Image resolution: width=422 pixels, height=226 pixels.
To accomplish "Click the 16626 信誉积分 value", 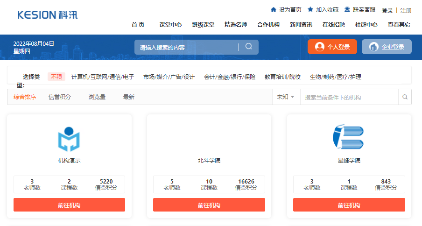I will pyautogui.click(x=246, y=181).
